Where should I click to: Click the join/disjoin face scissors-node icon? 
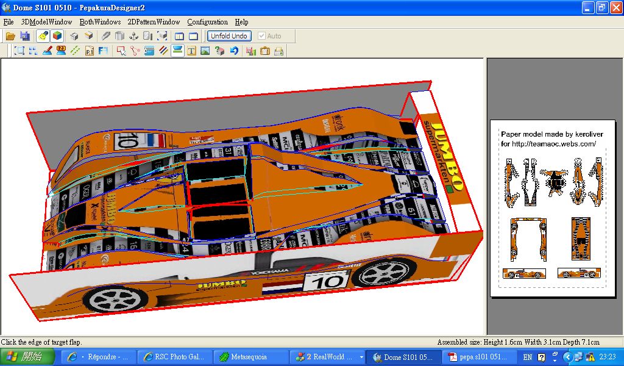pos(135,51)
